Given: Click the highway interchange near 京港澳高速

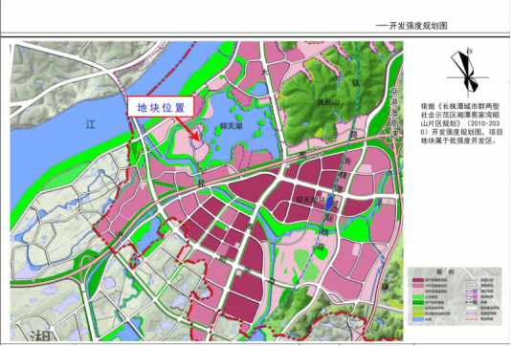Looking at the screenshot, I should (x=391, y=137).
